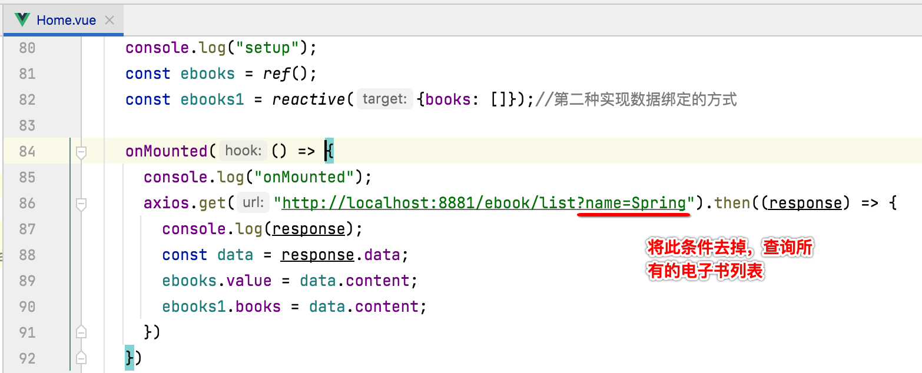Screen dimensions: 922x373
Task: Place cursor on 'onMounted' function name
Action: [x=167, y=151]
